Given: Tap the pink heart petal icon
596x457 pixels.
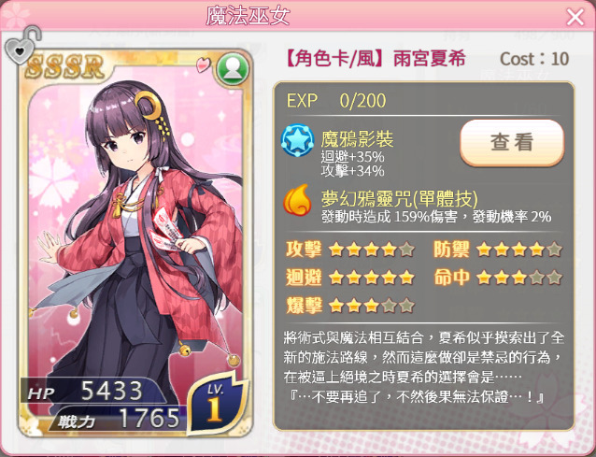Looking at the screenshot, I should 204,64.
